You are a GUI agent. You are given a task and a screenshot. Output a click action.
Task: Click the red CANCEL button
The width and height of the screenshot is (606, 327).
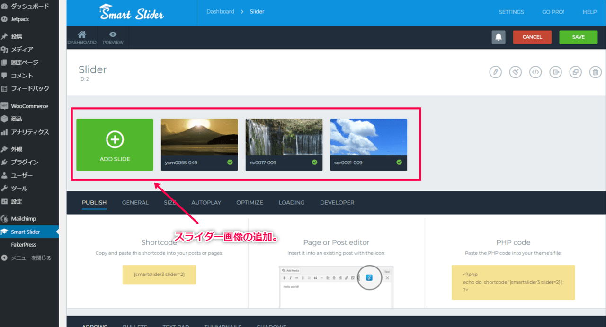(x=532, y=37)
